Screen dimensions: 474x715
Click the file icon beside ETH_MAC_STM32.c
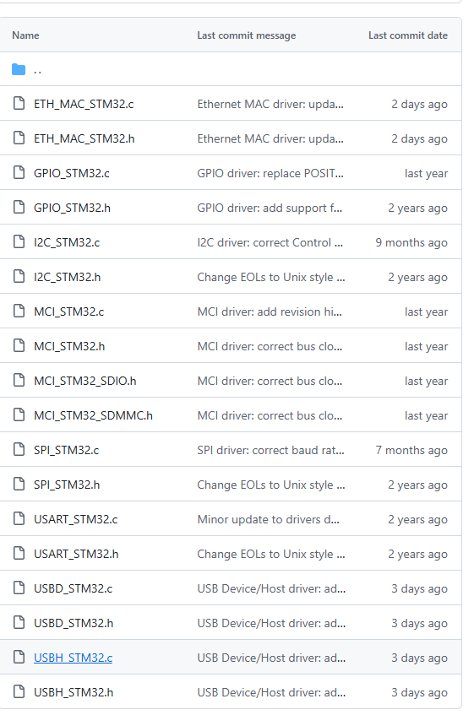(19, 104)
